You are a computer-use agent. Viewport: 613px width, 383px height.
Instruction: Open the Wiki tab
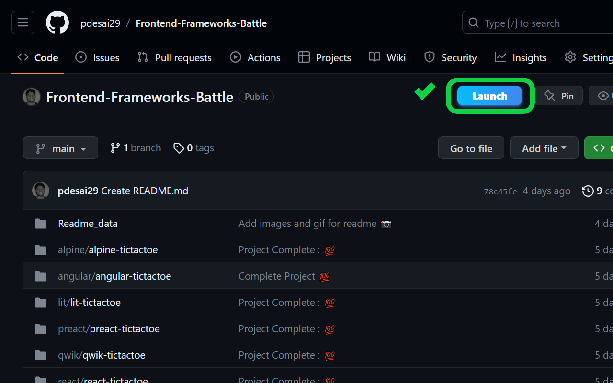point(387,57)
